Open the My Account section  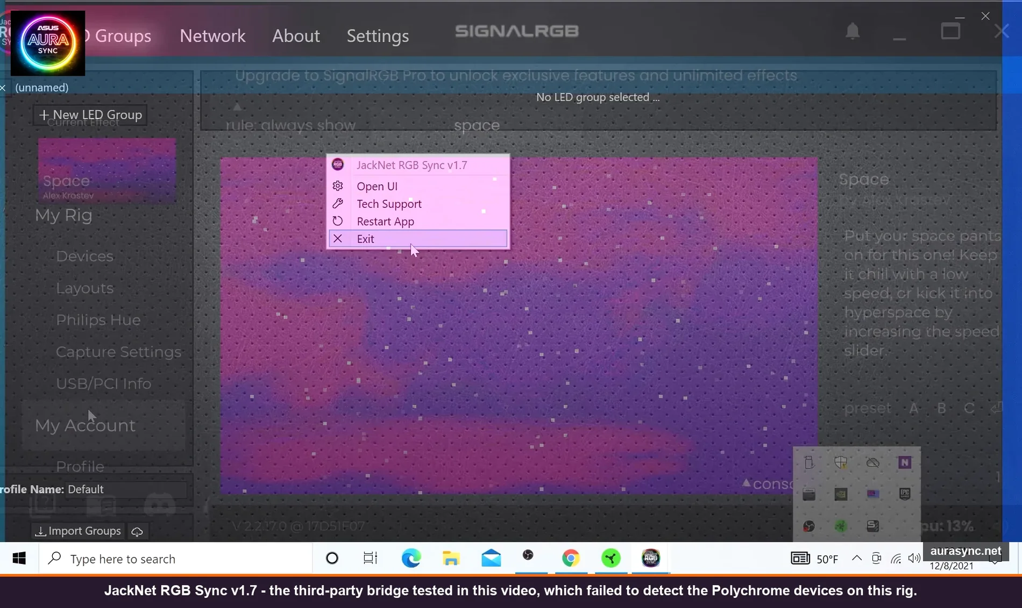[x=85, y=425]
